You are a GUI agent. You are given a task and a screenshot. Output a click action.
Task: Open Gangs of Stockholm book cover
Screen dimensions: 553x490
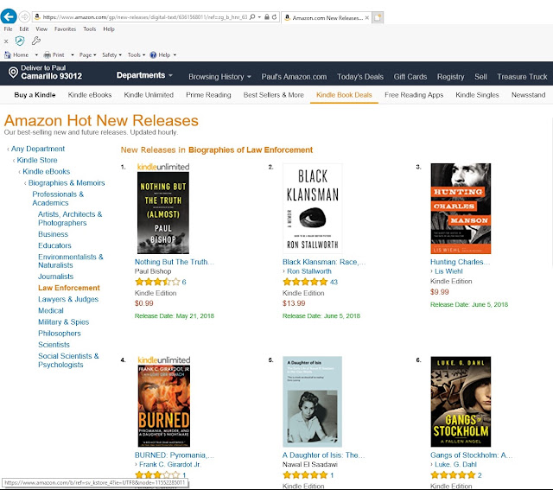click(461, 402)
